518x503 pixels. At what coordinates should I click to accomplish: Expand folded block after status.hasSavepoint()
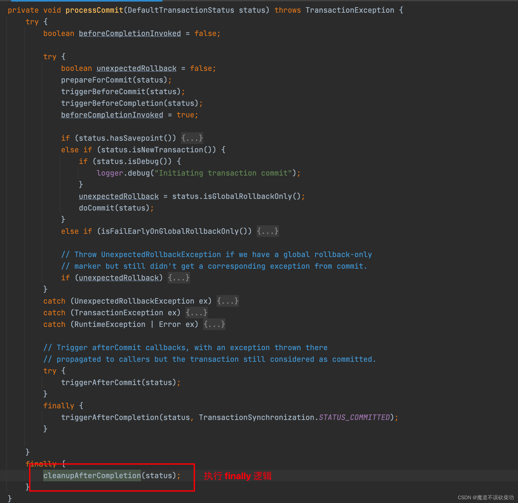192,138
